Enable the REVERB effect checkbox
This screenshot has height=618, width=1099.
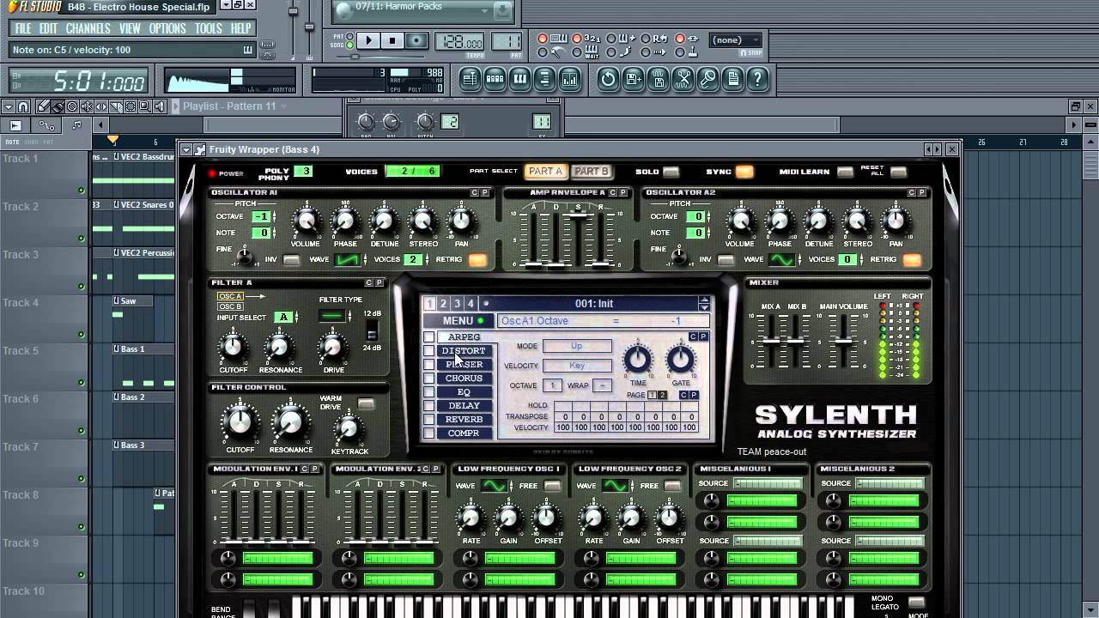tap(429, 420)
